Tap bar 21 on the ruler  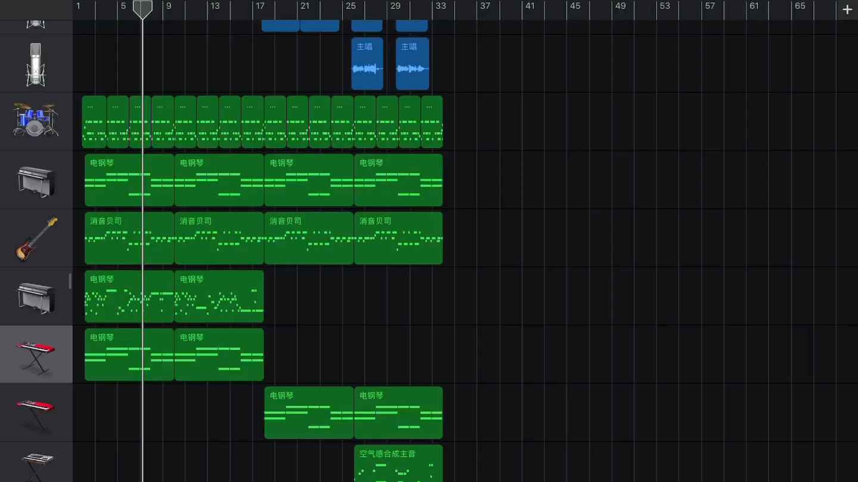305,6
